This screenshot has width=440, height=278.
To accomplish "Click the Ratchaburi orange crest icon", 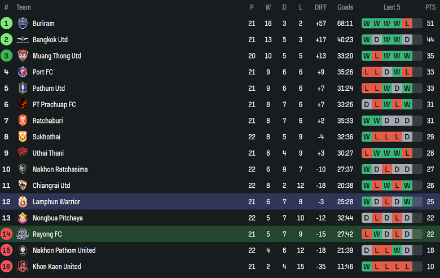I will point(23,121).
